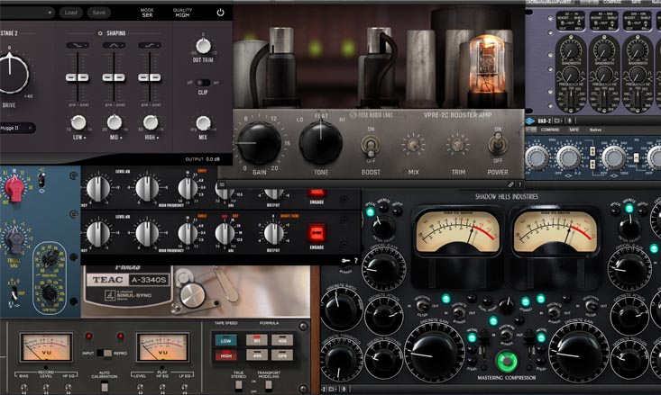Click the VPRE-2C GAIN knob
661x395 pixels.
click(x=259, y=143)
